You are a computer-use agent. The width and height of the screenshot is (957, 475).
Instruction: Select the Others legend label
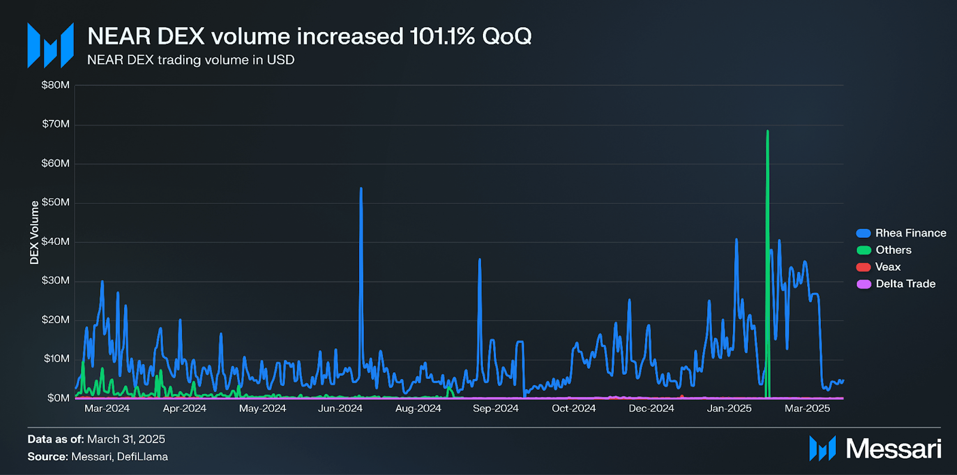[893, 250]
